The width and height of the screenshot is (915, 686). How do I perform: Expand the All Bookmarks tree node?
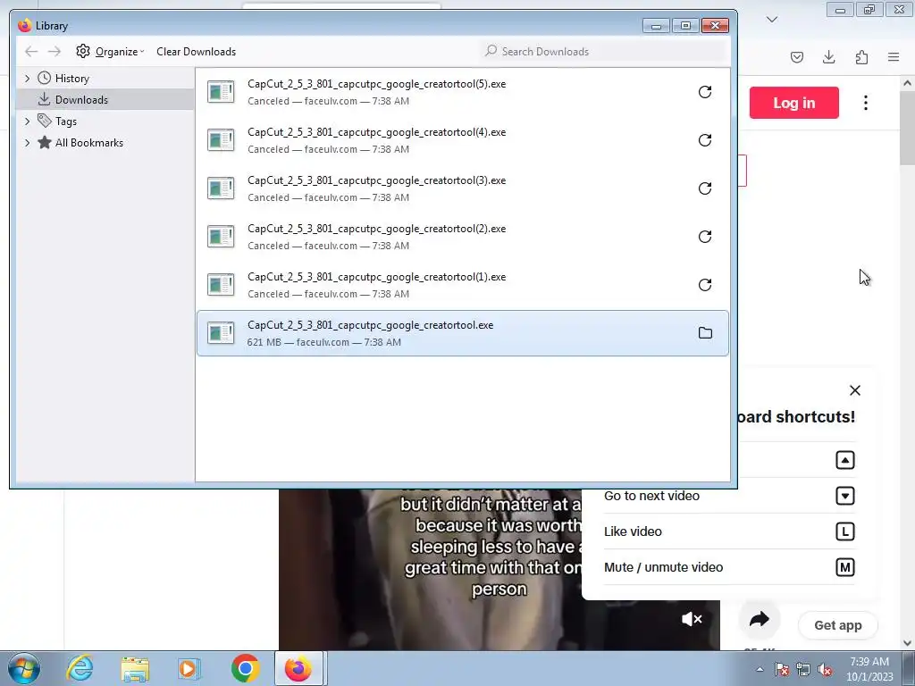27,143
